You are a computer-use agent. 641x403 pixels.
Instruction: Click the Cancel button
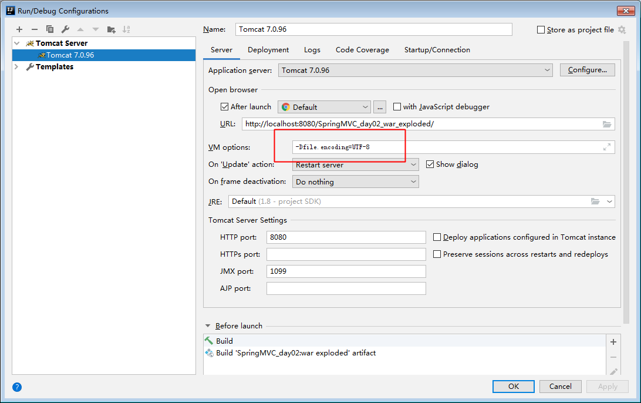tap(561, 387)
